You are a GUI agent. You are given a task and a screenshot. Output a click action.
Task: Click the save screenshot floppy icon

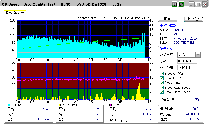181,4
